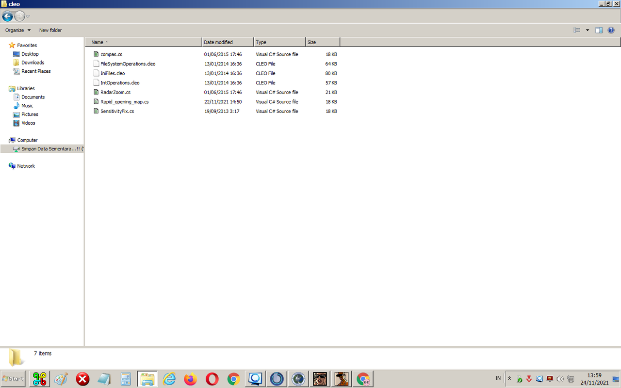Toggle the preview pane icon
Viewport: 621px width, 388px height.
[x=599, y=30]
